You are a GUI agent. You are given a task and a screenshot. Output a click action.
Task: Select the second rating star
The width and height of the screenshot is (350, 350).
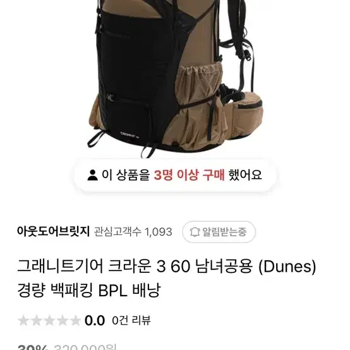point(36,320)
